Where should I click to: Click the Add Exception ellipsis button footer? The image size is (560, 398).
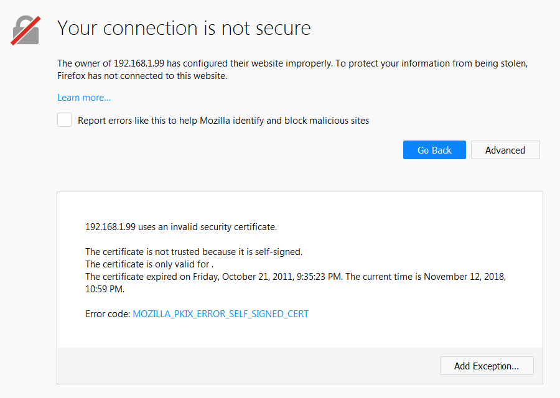click(x=487, y=366)
